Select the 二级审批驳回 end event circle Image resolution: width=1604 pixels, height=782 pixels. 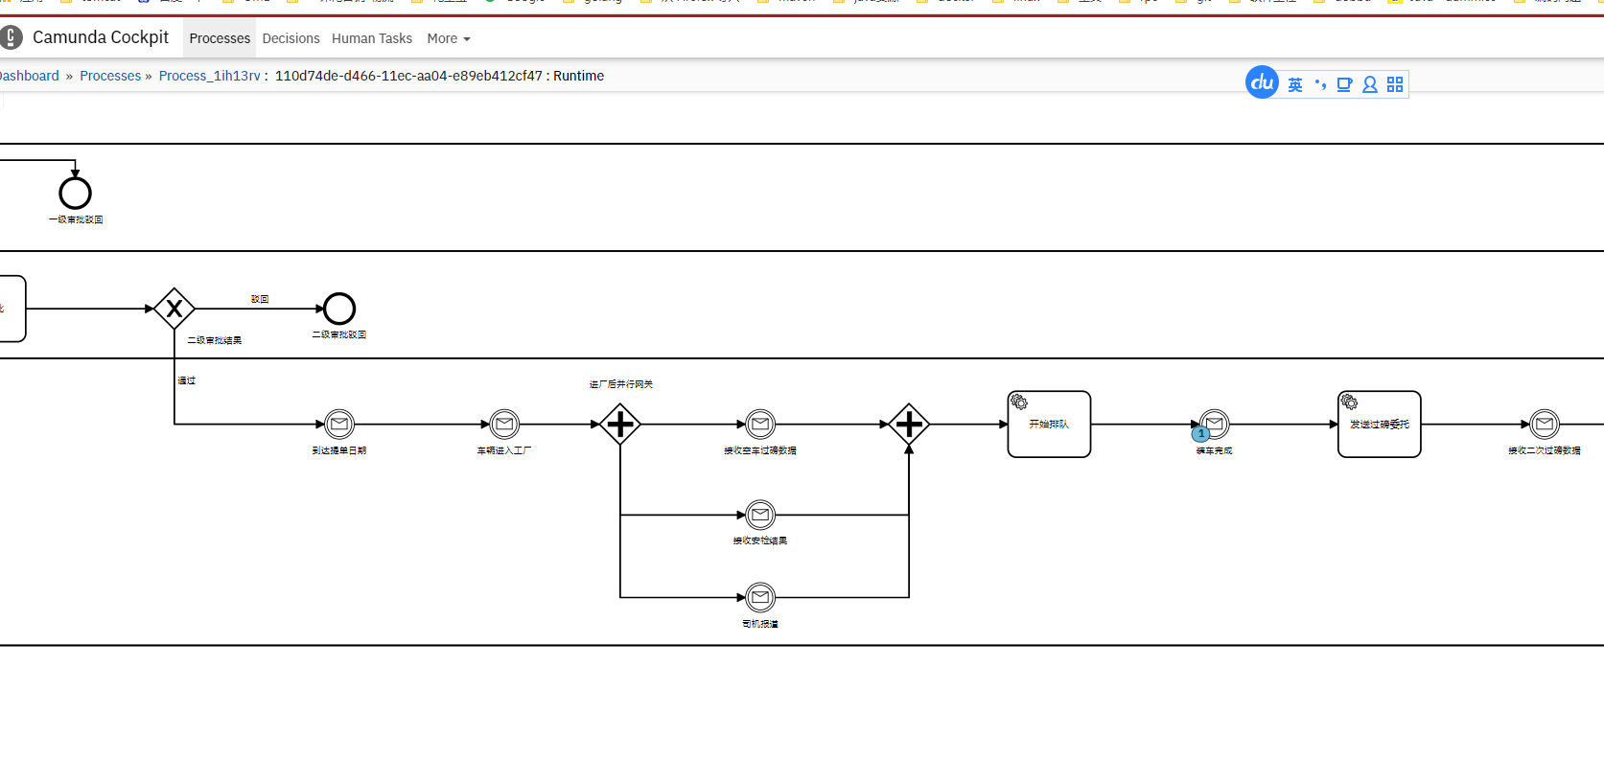pyautogui.click(x=339, y=309)
